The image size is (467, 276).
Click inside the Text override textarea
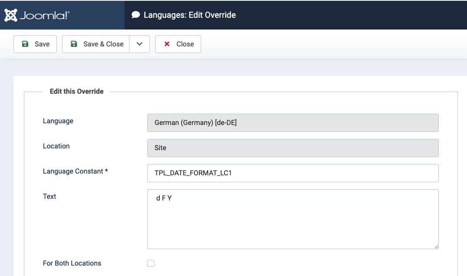pos(293,219)
